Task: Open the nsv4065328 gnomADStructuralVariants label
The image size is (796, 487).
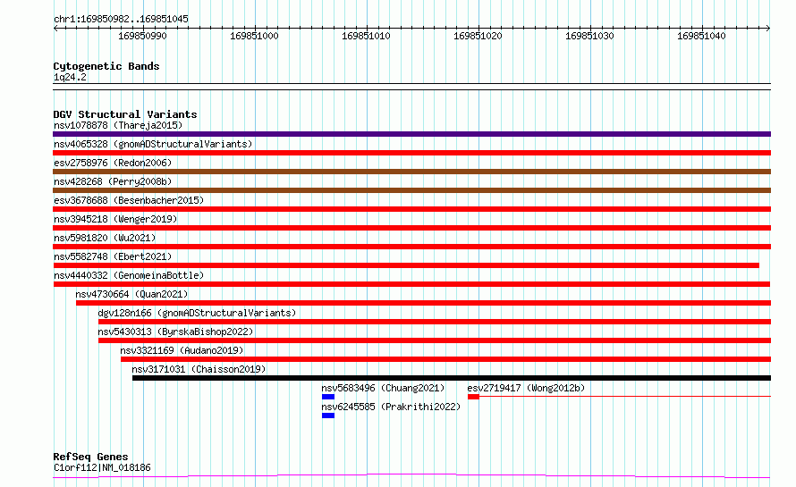Action: point(153,144)
